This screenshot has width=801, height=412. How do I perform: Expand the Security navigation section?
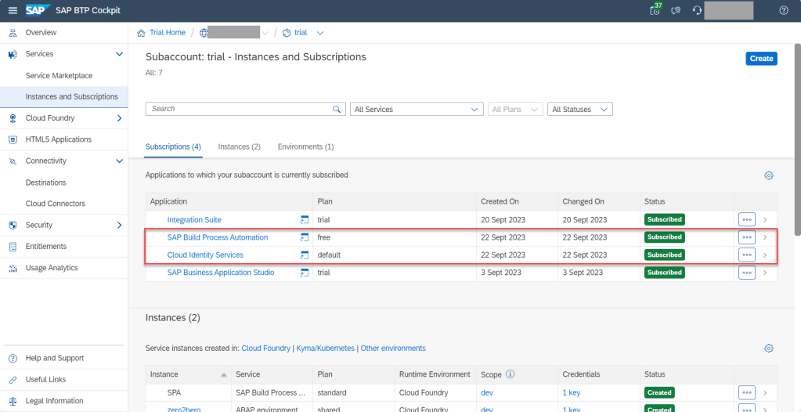pos(119,226)
